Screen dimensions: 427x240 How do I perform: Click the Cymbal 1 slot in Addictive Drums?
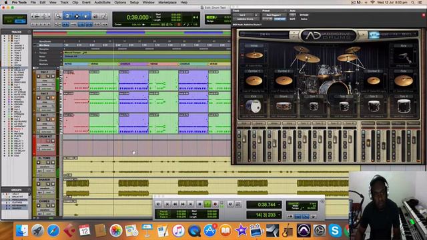click(254, 81)
